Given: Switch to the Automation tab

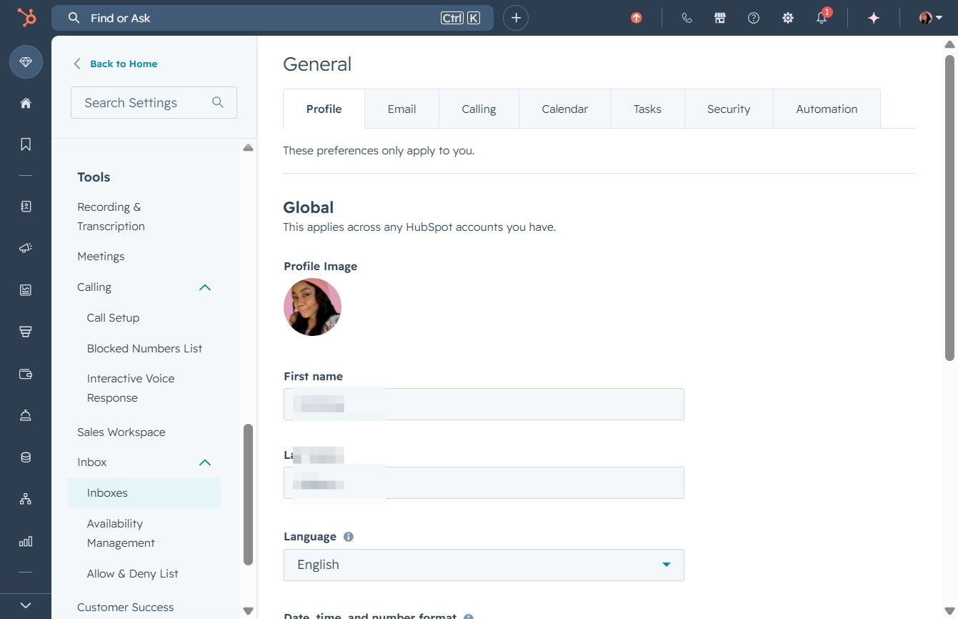Looking at the screenshot, I should [x=827, y=109].
